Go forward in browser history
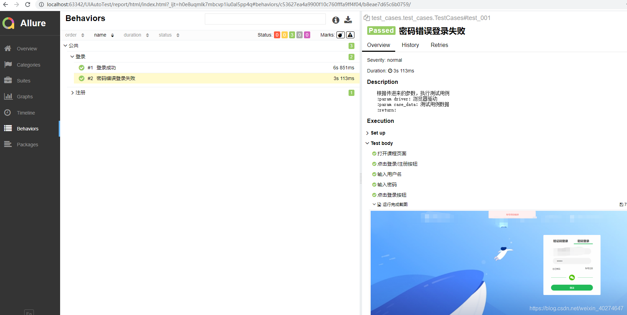This screenshot has height=315, width=627. [17, 4]
